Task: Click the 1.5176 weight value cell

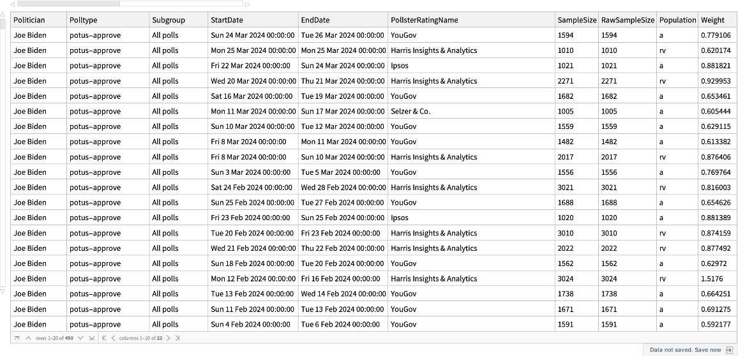Action: coord(712,279)
